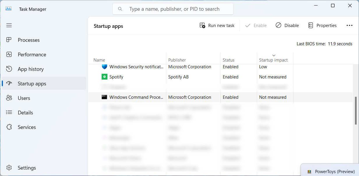This screenshot has width=359, height=176.
Task: Sort by the Startup impact column chevron
Action: 273,55
